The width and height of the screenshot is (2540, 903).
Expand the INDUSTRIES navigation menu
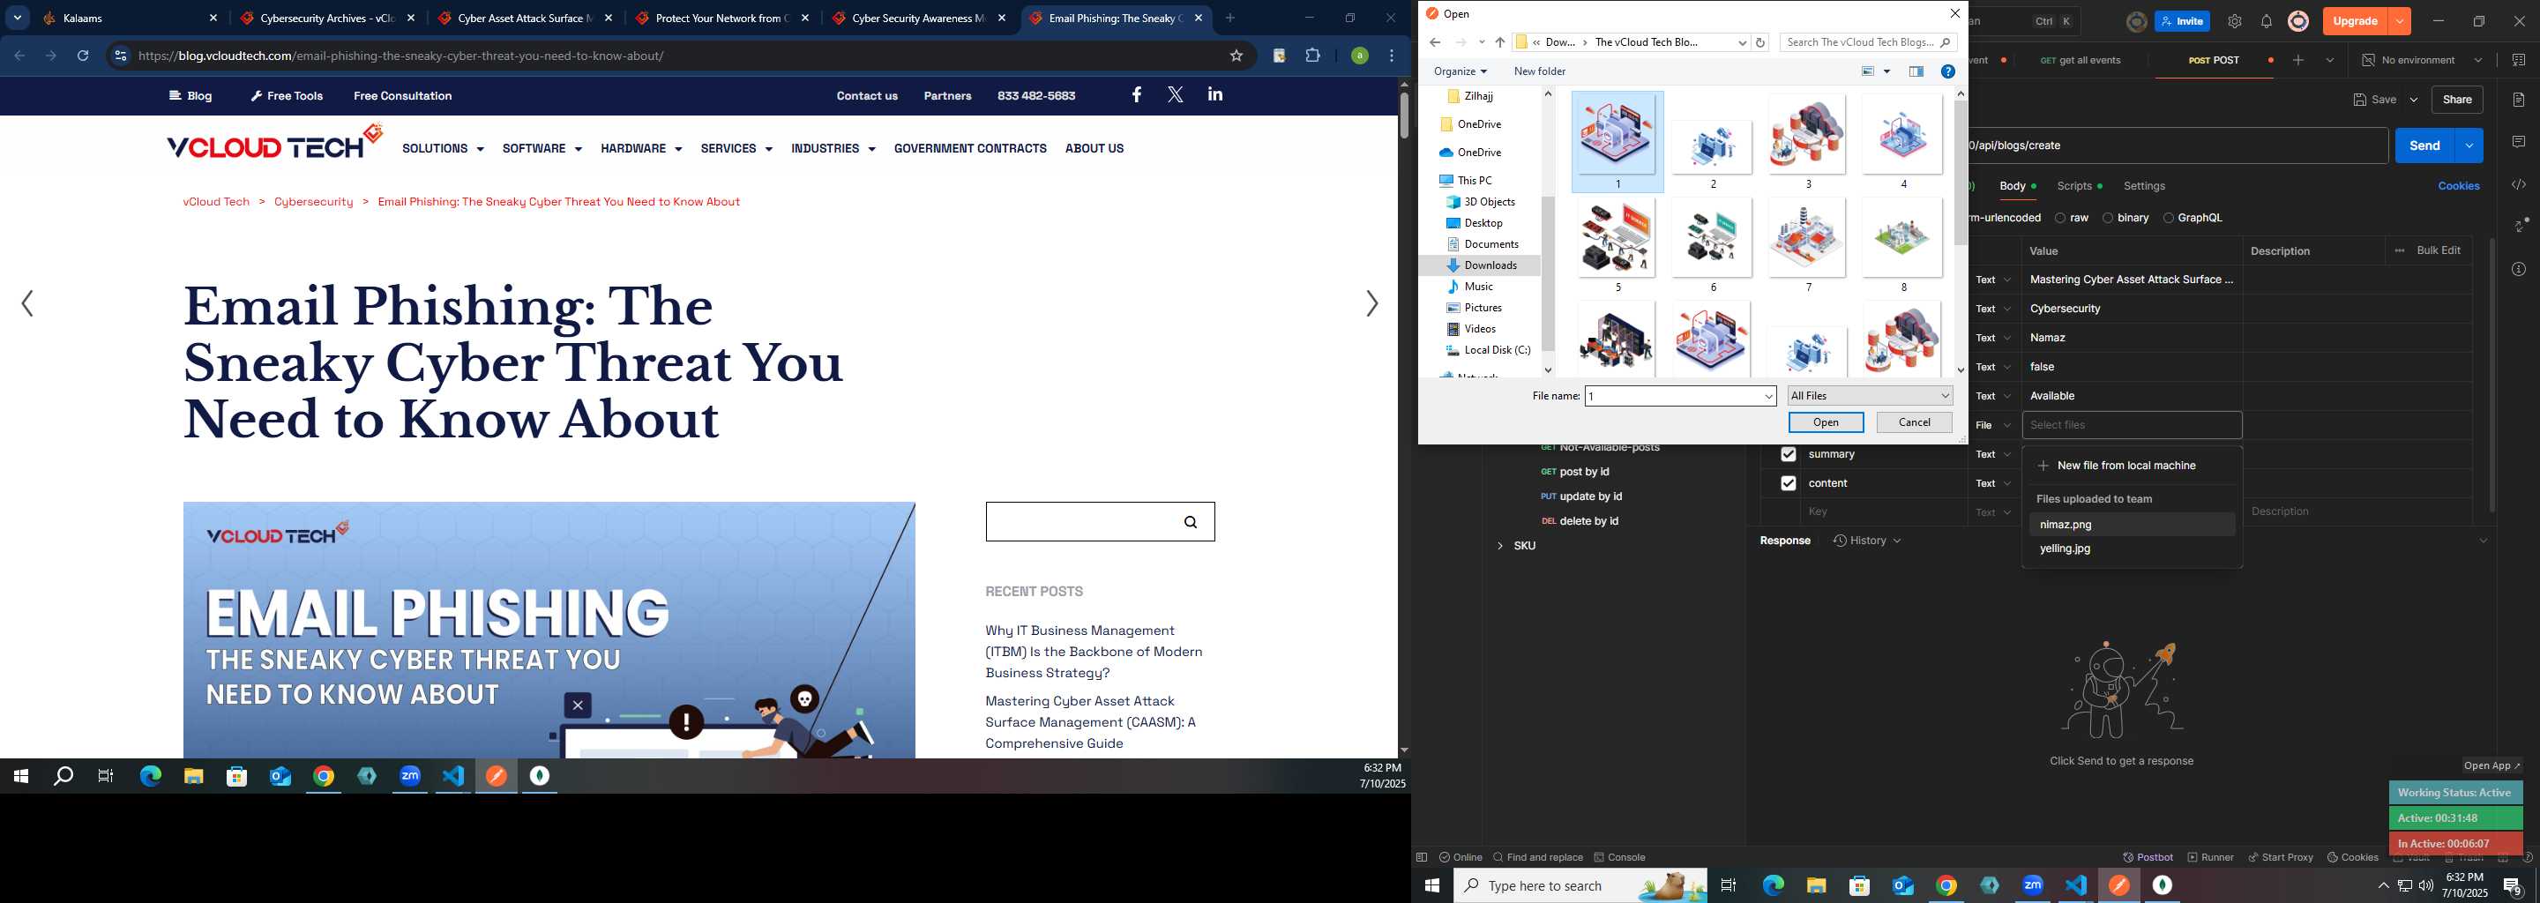point(833,149)
